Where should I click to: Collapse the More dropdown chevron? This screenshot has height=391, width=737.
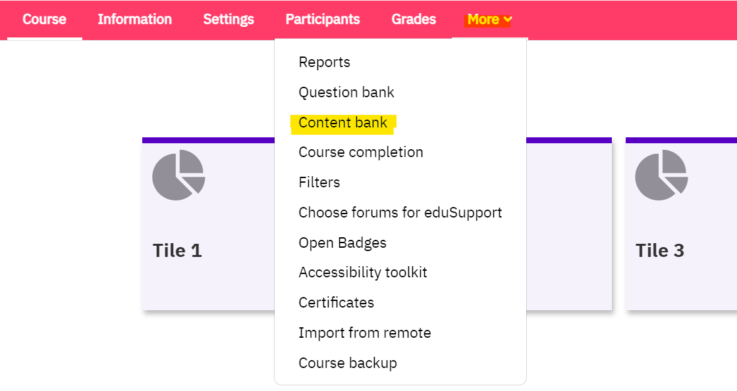(508, 20)
